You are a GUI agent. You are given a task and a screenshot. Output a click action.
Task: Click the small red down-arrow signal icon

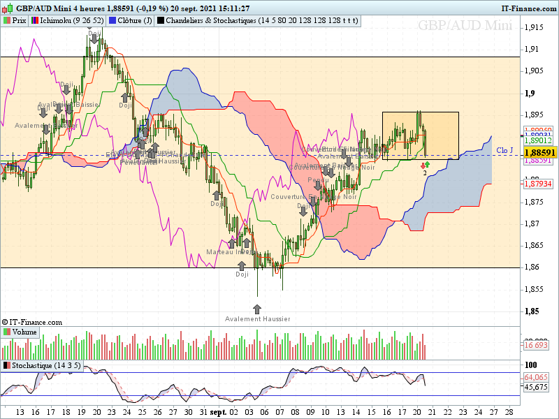point(423,166)
